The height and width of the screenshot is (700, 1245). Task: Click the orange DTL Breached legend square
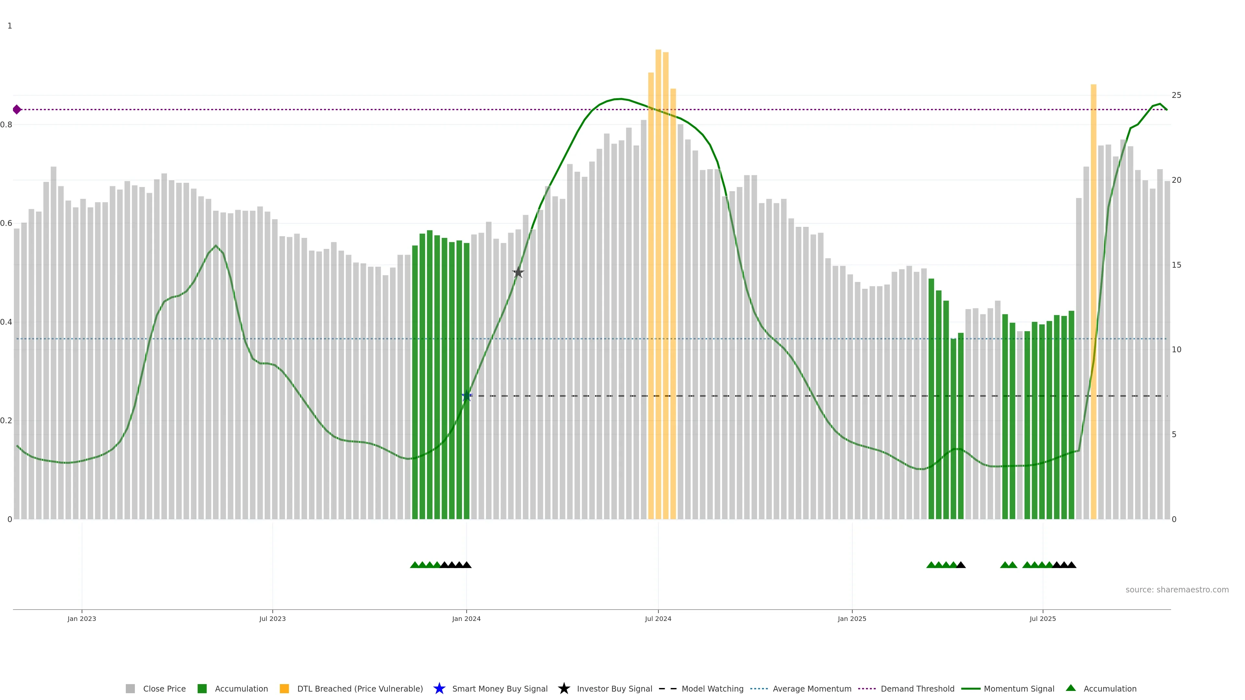click(x=284, y=688)
